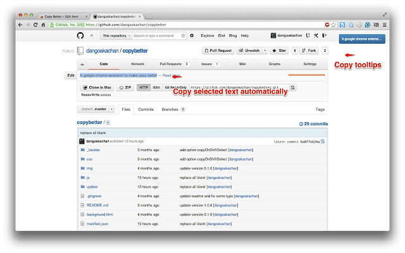Edit the repository description

[71, 75]
